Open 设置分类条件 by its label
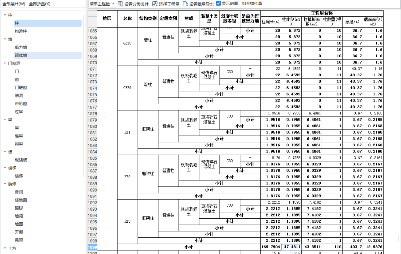Image resolution: width=401 pixels, height=254 pixels. pos(137,4)
